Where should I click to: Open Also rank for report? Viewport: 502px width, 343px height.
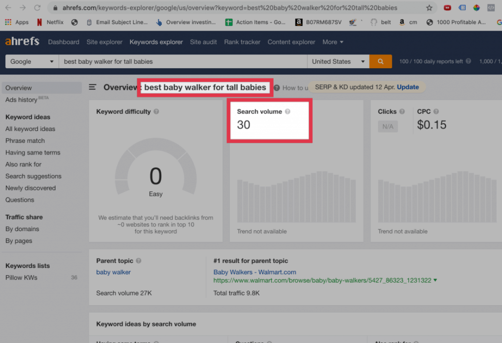(24, 164)
